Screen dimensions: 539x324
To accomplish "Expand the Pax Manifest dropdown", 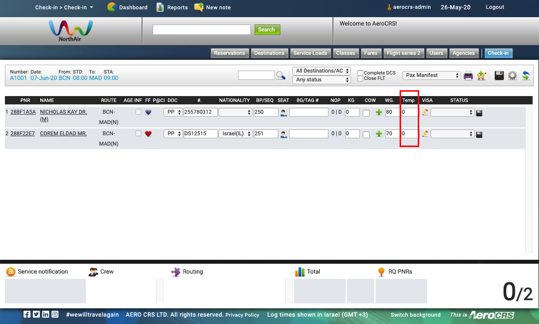I will pos(431,75).
